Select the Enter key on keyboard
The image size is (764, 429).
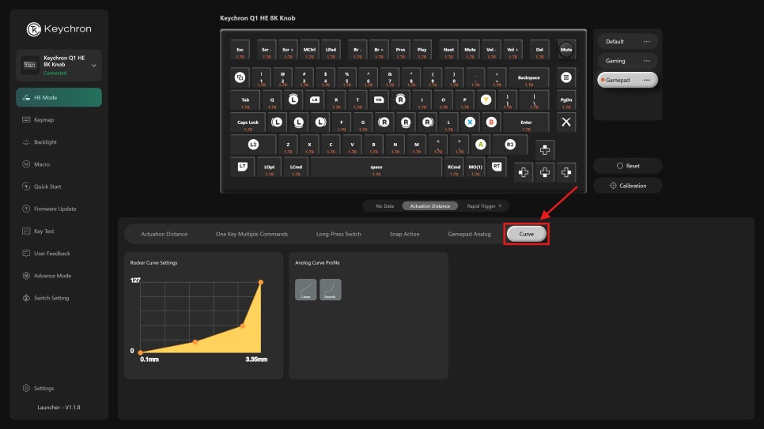pyautogui.click(x=526, y=122)
